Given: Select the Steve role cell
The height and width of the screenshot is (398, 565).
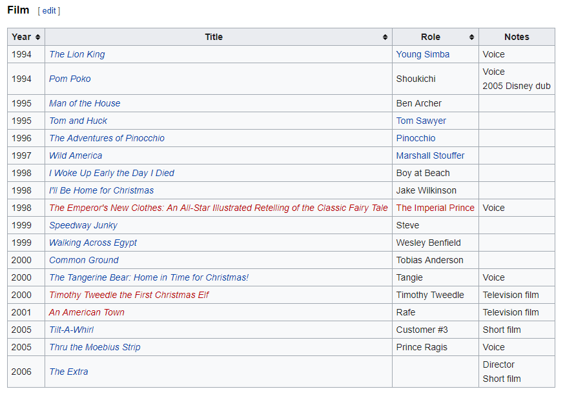Looking at the screenshot, I should pos(435,225).
